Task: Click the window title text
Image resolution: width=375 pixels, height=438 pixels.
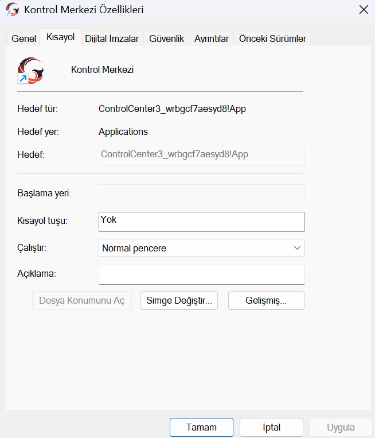Action: tap(84, 10)
